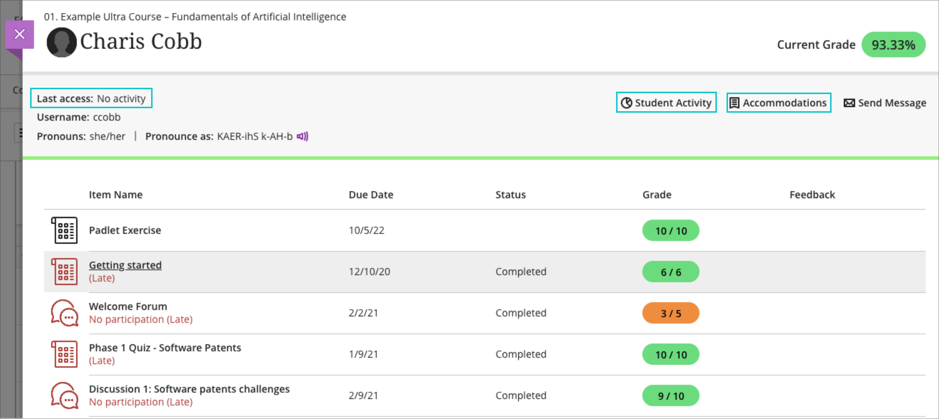Open Accommodations for this student
The image size is (939, 419).
click(779, 103)
